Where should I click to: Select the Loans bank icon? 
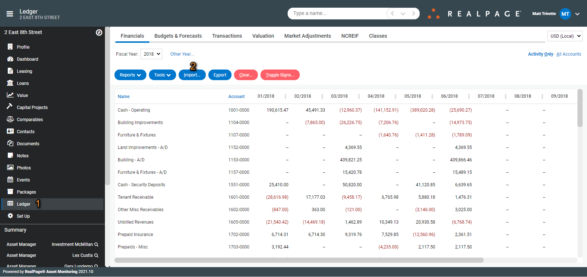[x=10, y=83]
